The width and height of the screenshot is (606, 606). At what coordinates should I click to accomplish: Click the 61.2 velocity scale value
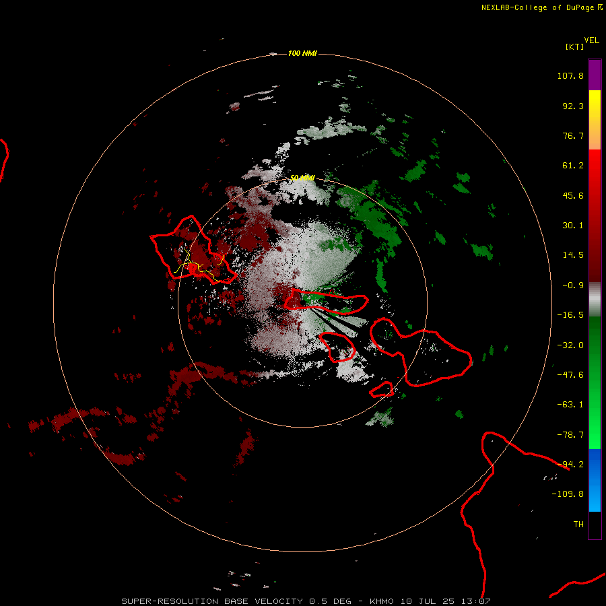tap(573, 166)
